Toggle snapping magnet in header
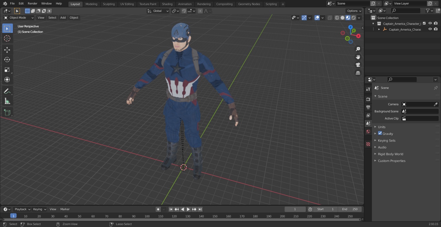The height and width of the screenshot is (227, 441). [184, 11]
